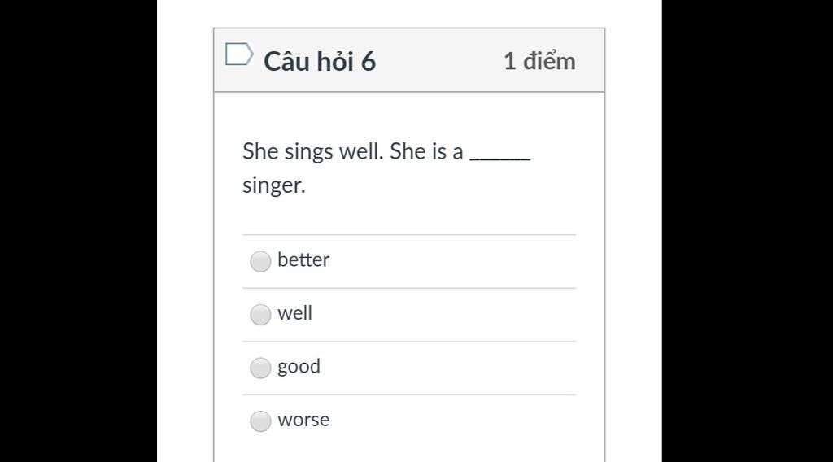Pick the 'worse' radio button
This screenshot has height=462, width=833.
(x=260, y=421)
